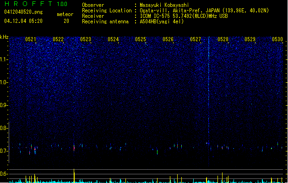Click the meteor count value 20
The height and width of the screenshot is (183, 288).
(66, 21)
